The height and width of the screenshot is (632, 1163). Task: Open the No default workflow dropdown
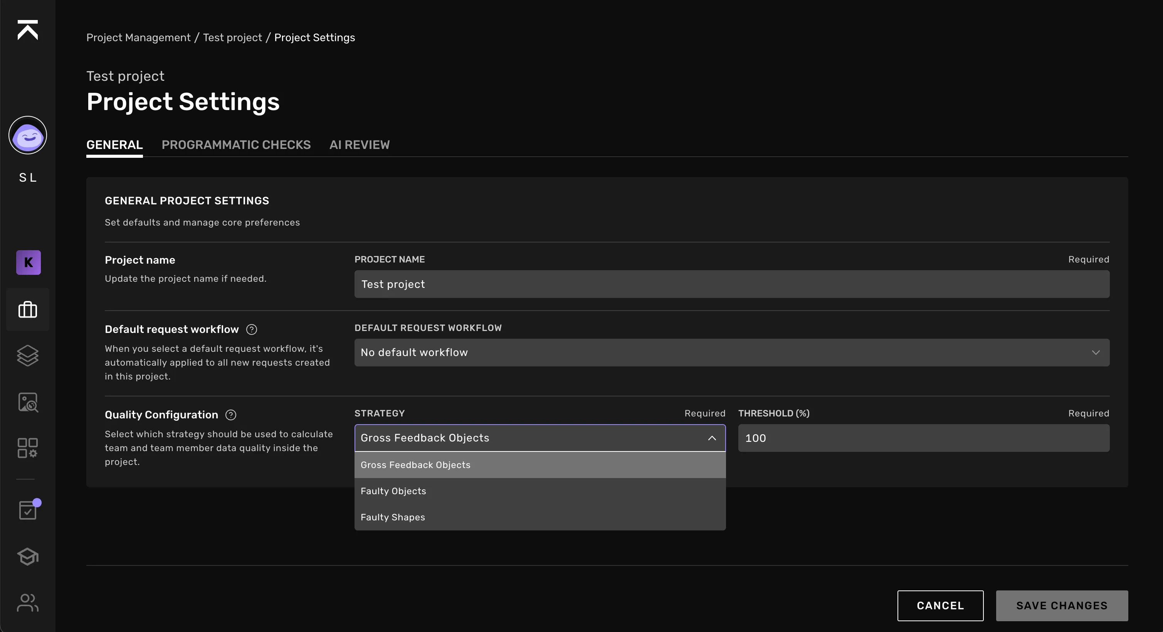732,353
